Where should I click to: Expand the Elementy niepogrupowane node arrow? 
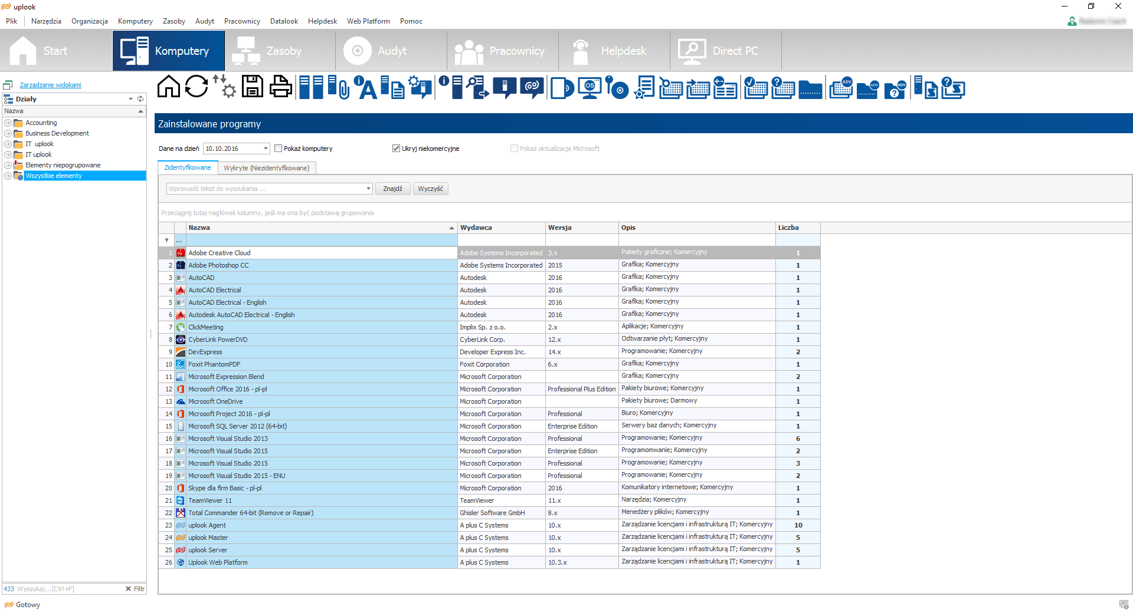8,165
